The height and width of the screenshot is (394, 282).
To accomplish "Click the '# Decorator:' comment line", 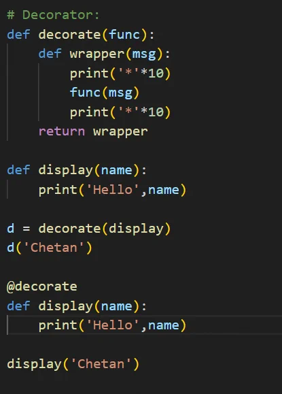I will pos(53,15).
